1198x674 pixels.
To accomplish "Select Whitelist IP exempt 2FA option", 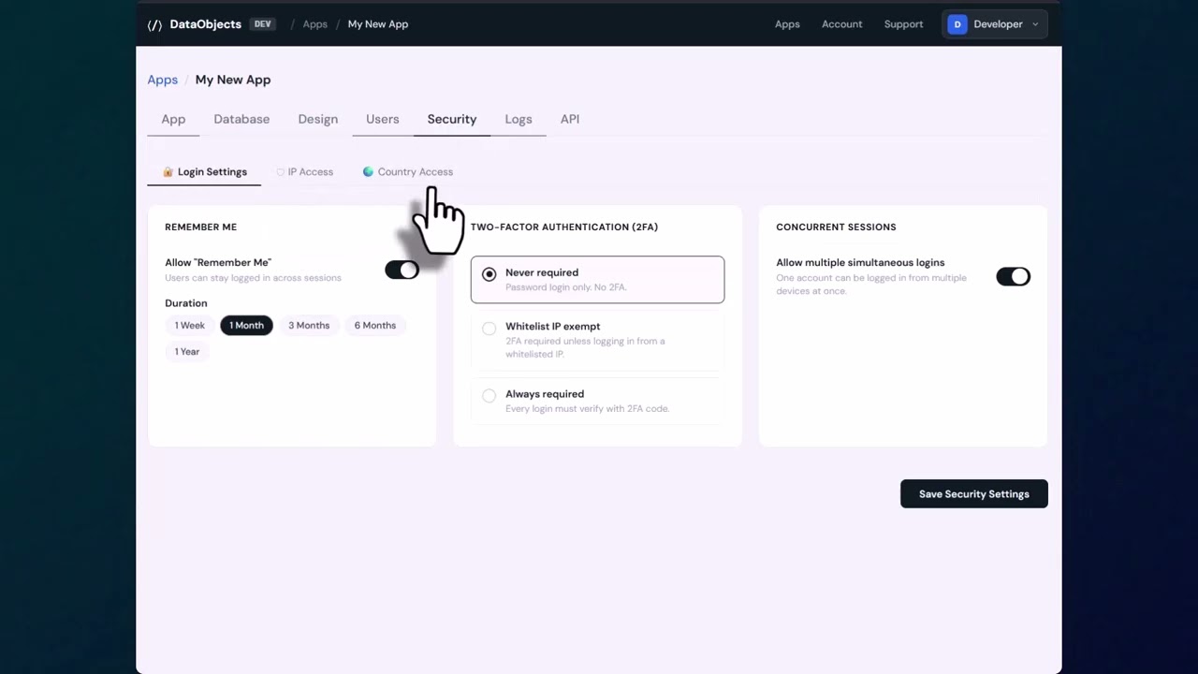I will (x=597, y=340).
